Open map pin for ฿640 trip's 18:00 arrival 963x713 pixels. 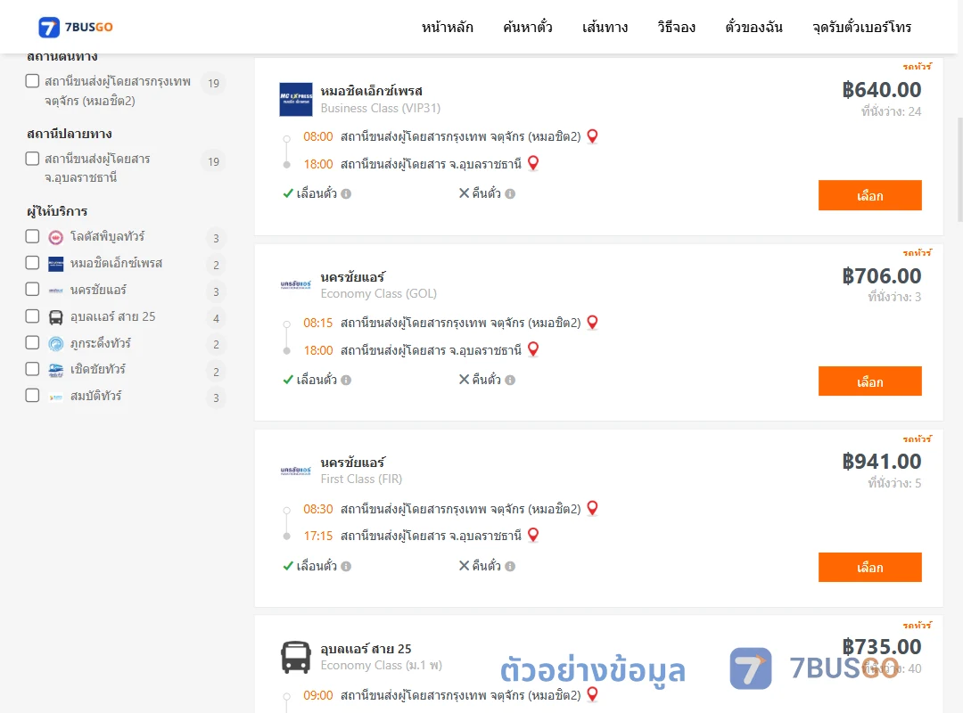pyautogui.click(x=533, y=163)
